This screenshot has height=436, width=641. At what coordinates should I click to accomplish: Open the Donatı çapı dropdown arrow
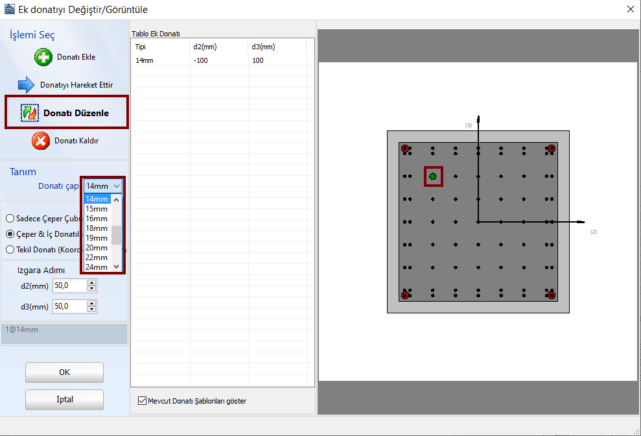117,186
